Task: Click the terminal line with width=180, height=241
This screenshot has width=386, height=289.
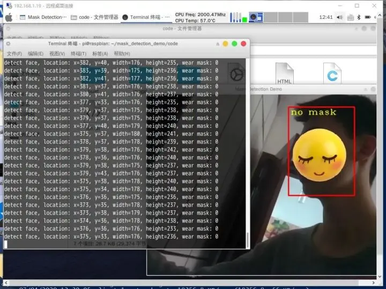Action: pos(111,134)
